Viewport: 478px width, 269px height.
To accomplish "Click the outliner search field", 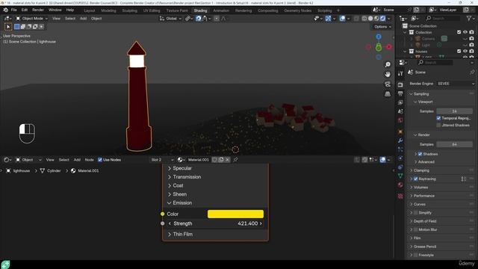I will tap(443, 19).
